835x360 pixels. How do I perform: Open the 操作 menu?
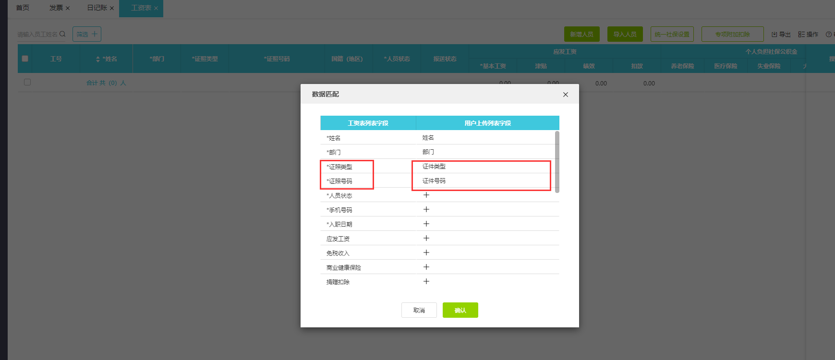pyautogui.click(x=809, y=34)
